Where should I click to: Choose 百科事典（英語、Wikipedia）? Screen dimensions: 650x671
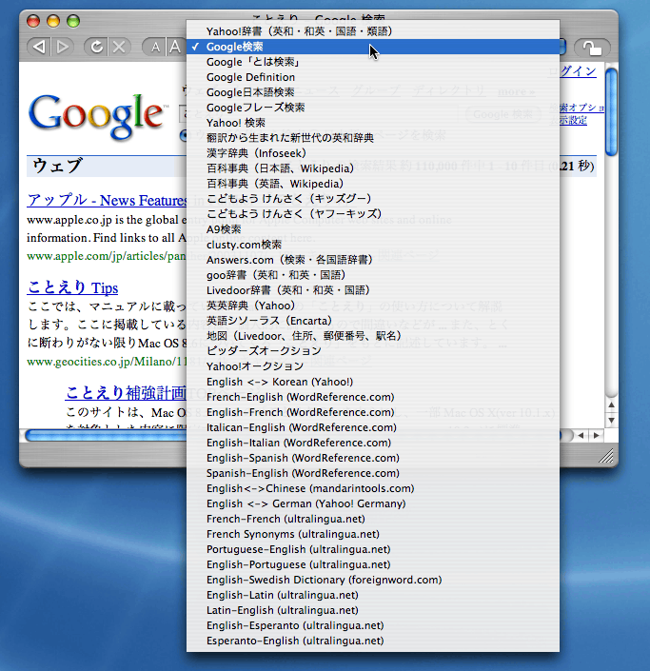[x=373, y=184]
